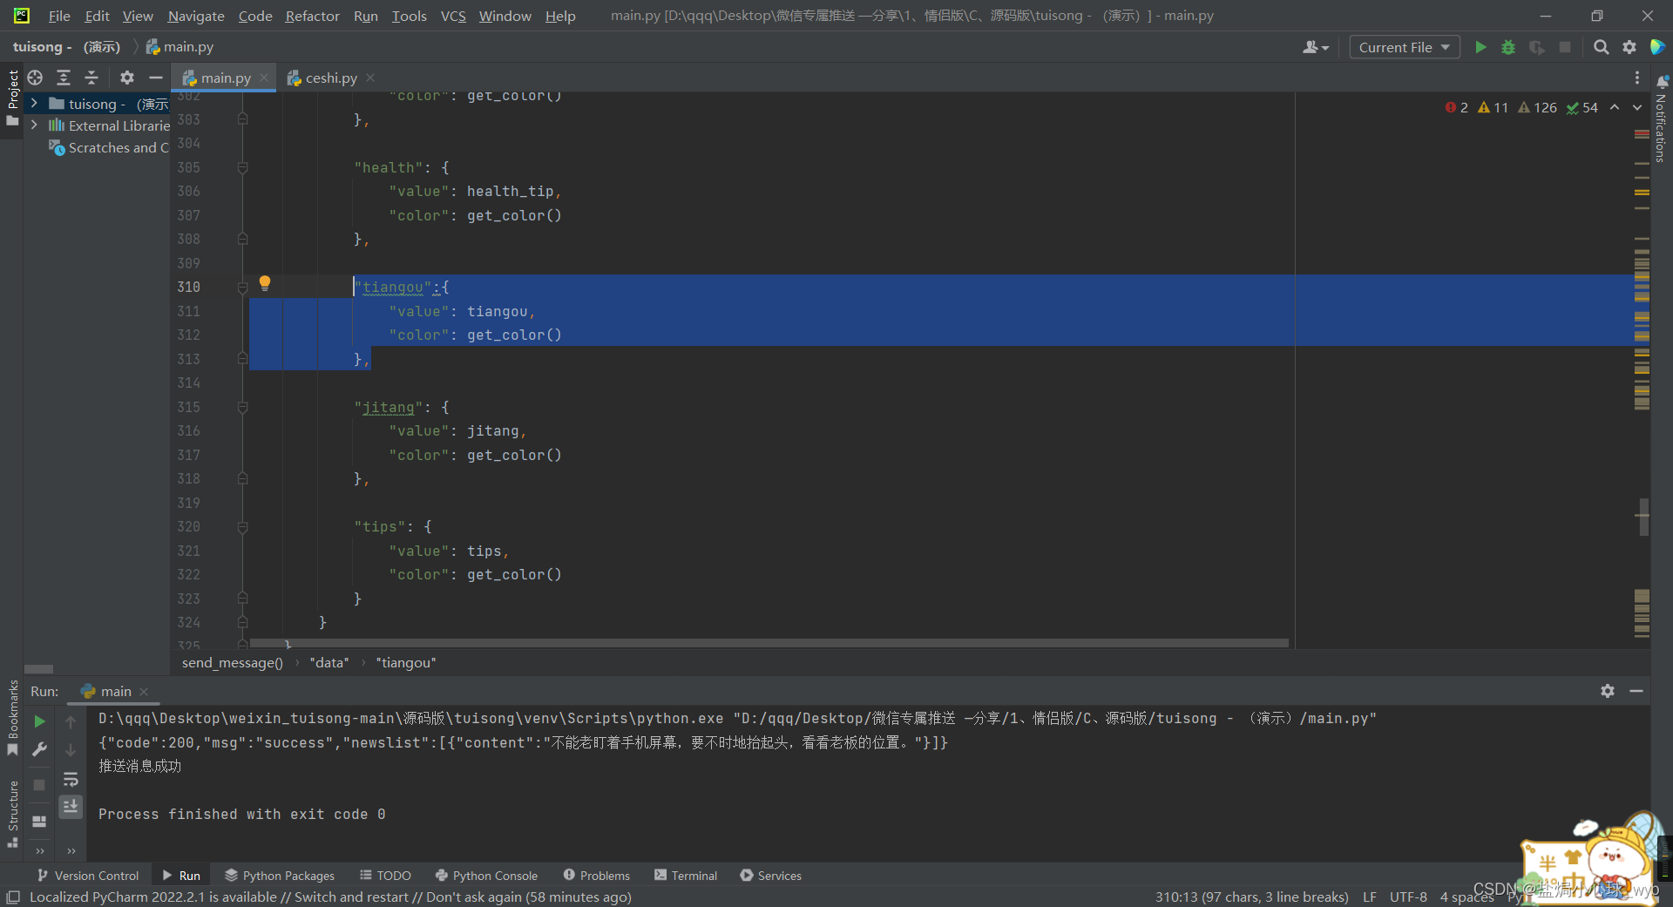Click the lightbulb intention icon at line 310
The image size is (1673, 907).
tap(265, 283)
